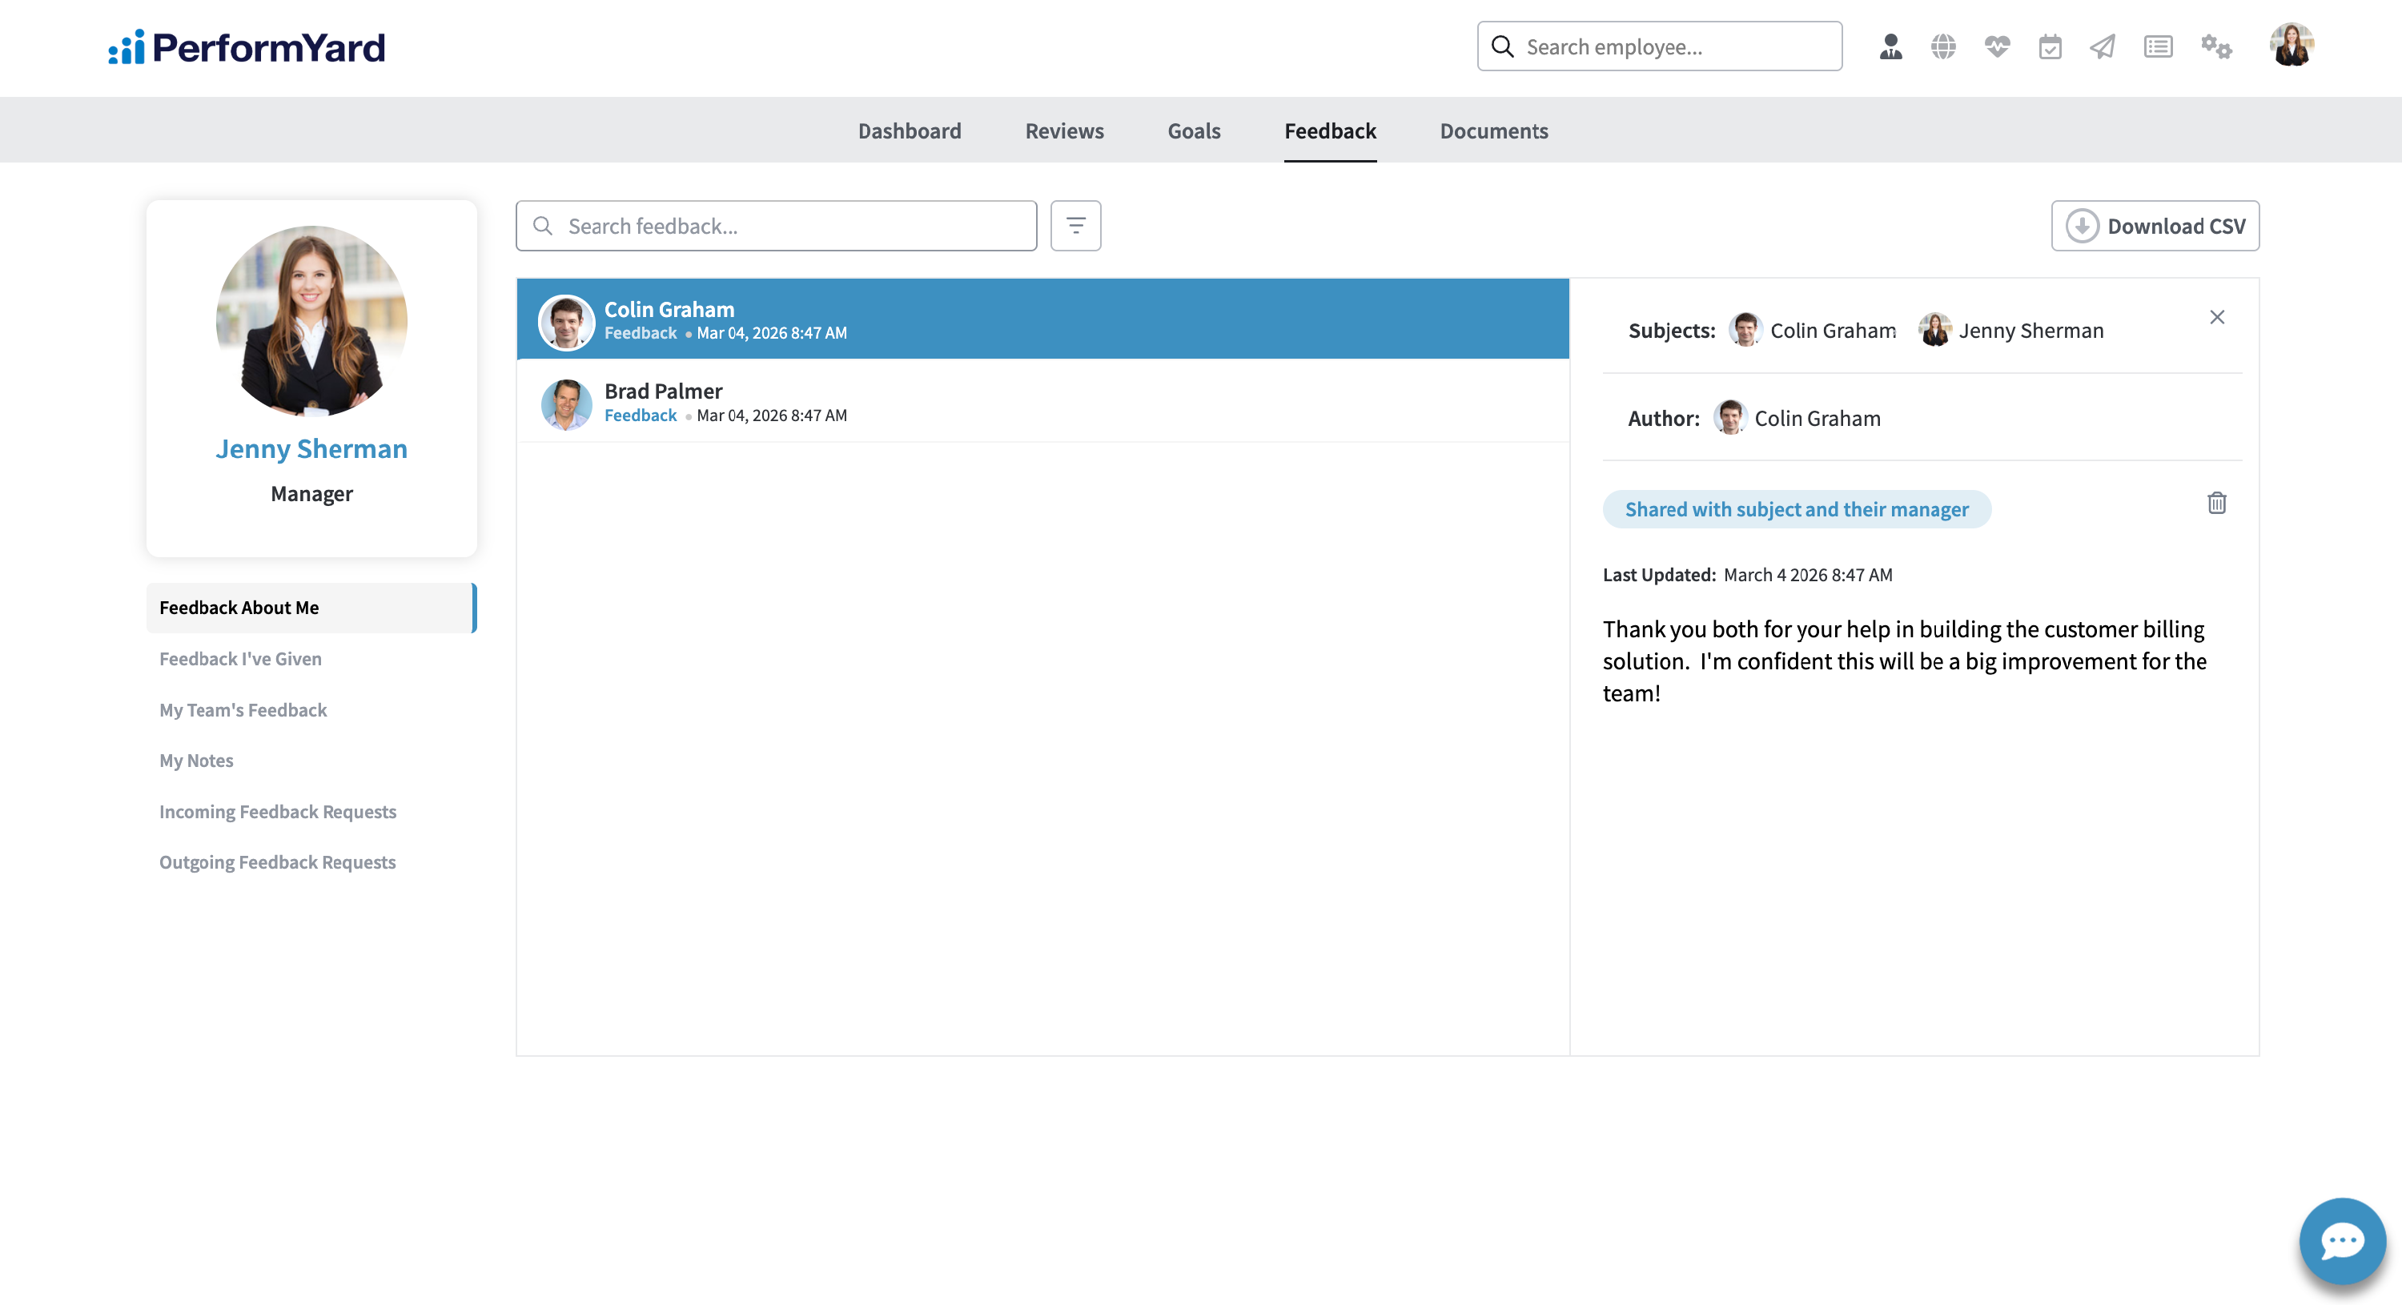Viewport: 2402px width, 1305px height.
Task: Switch to the Goals tab
Action: (1194, 130)
